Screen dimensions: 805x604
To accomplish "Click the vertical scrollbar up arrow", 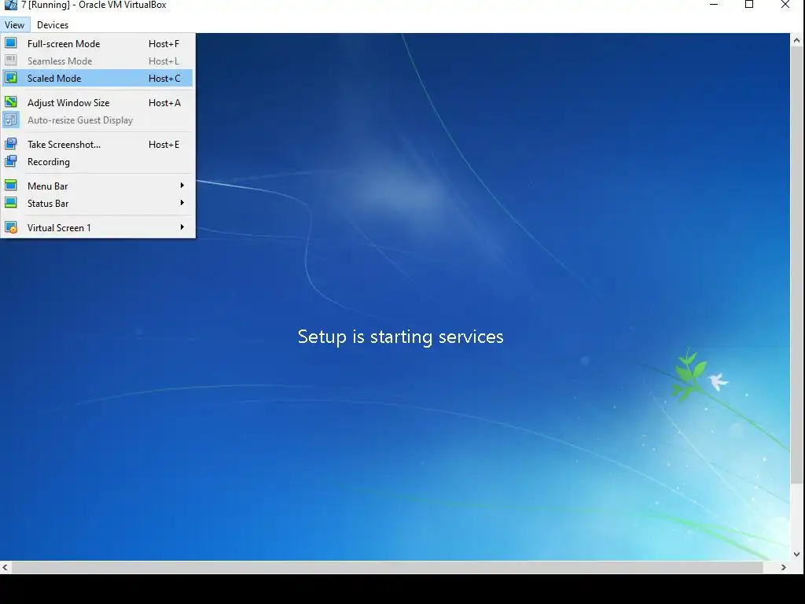I will click(x=797, y=40).
